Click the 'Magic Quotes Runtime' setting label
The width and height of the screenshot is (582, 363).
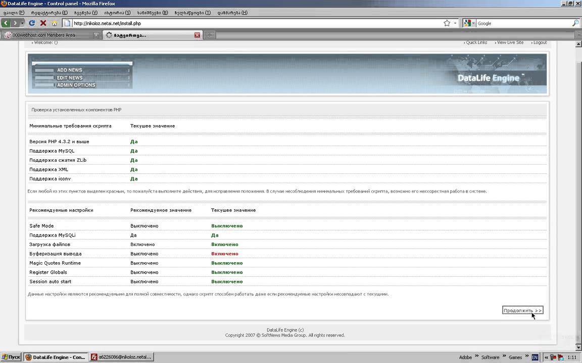[55, 263]
